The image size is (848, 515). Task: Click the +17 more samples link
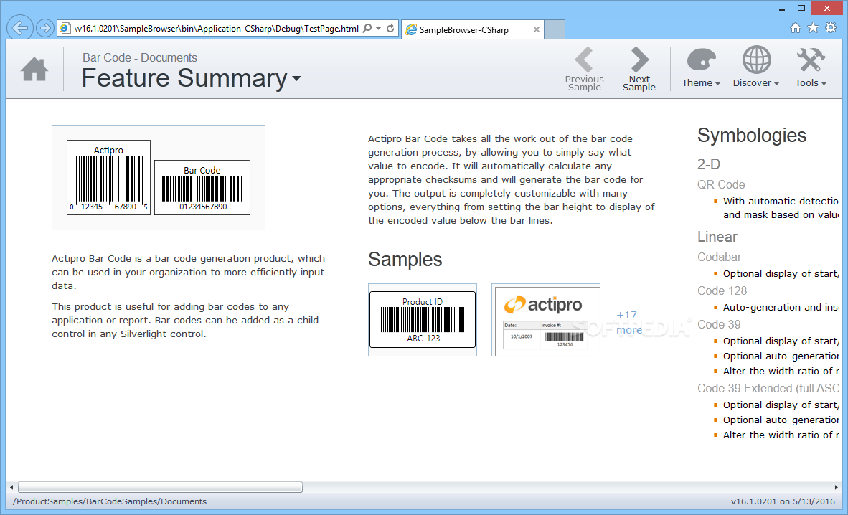629,323
